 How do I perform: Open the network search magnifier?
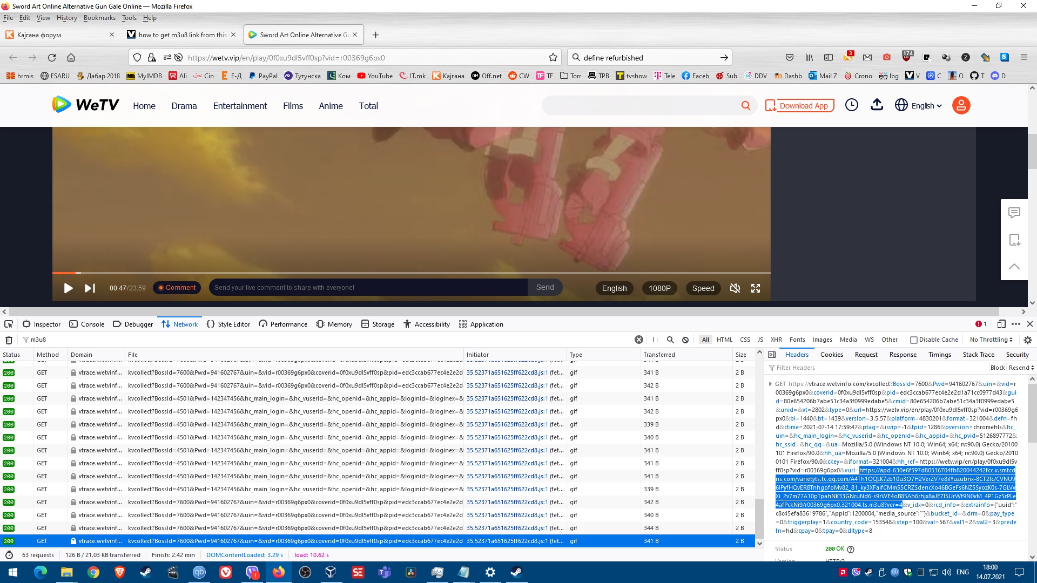(x=670, y=340)
